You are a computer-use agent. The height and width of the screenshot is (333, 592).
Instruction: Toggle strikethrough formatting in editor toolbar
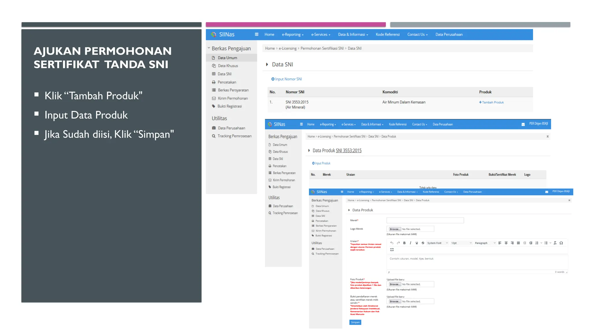click(x=423, y=243)
